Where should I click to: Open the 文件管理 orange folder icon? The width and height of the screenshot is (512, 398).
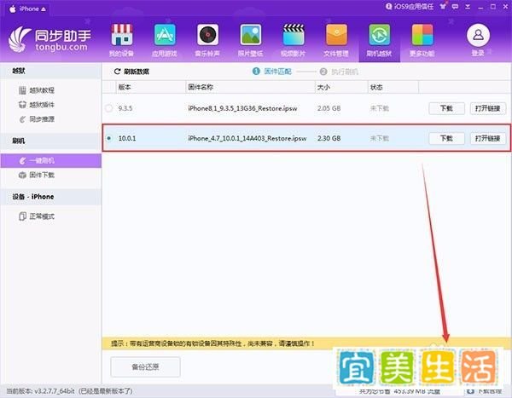click(336, 35)
